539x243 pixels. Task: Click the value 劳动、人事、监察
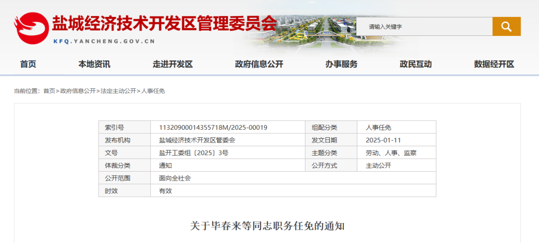391,153
